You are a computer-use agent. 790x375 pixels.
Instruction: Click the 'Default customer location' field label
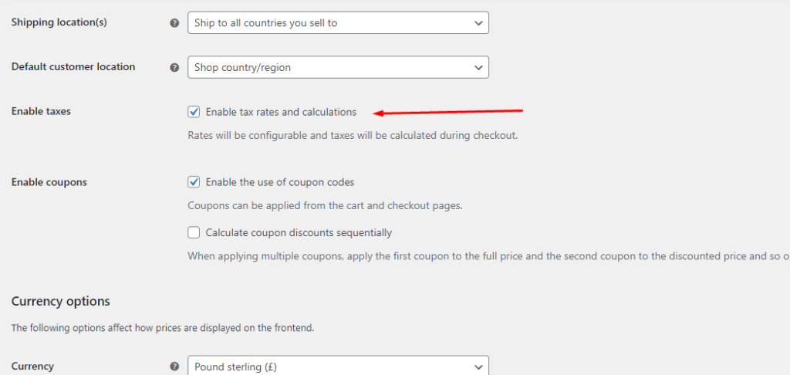[73, 66]
